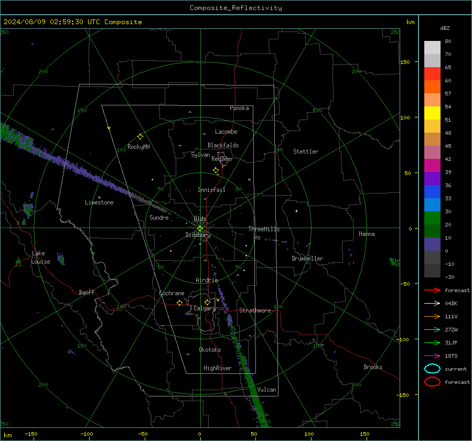
Task: Click the green 31JP arrow icon
Action: [x=432, y=342]
